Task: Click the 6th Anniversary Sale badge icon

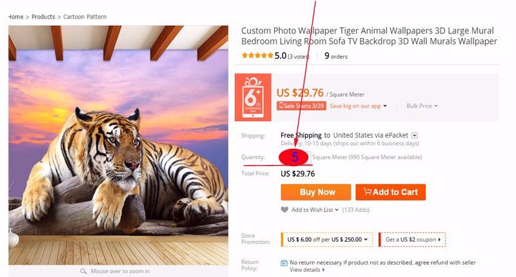Action: [x=253, y=97]
